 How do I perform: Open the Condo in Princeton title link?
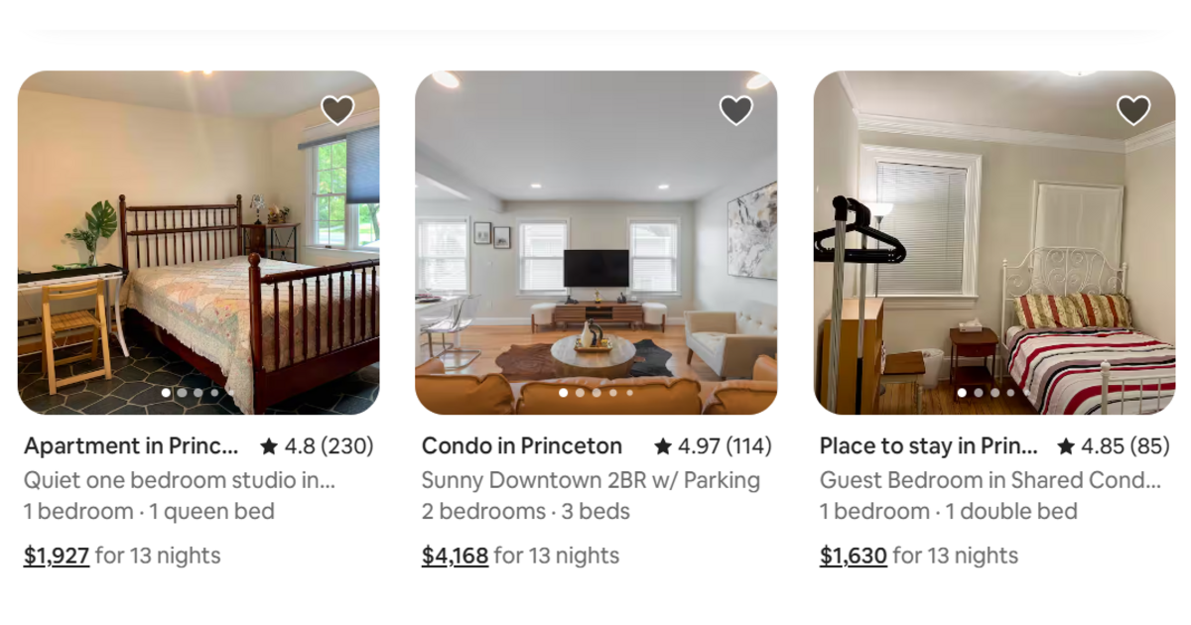(522, 446)
